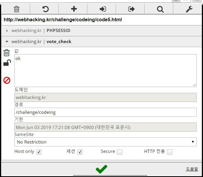
Task: Open options via the wrench icon
Action: [189, 9]
